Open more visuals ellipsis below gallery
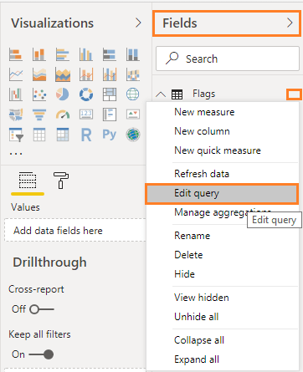 pyautogui.click(x=16, y=154)
